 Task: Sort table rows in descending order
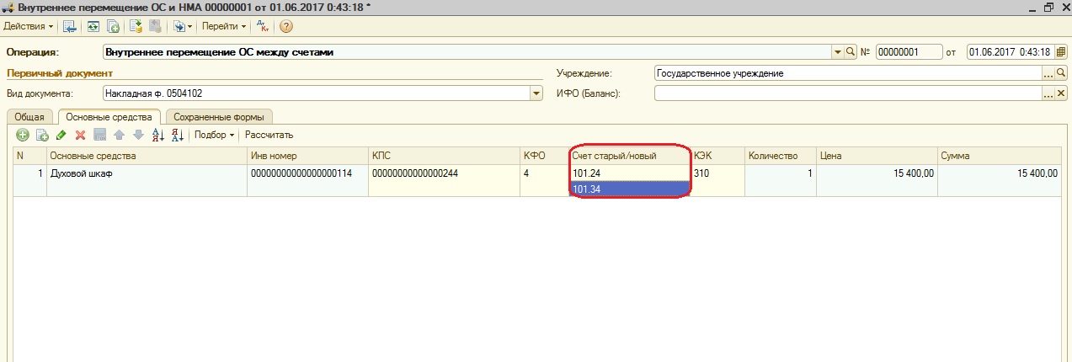point(177,135)
